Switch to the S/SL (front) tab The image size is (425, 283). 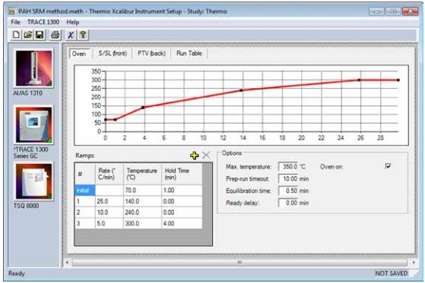coord(113,54)
